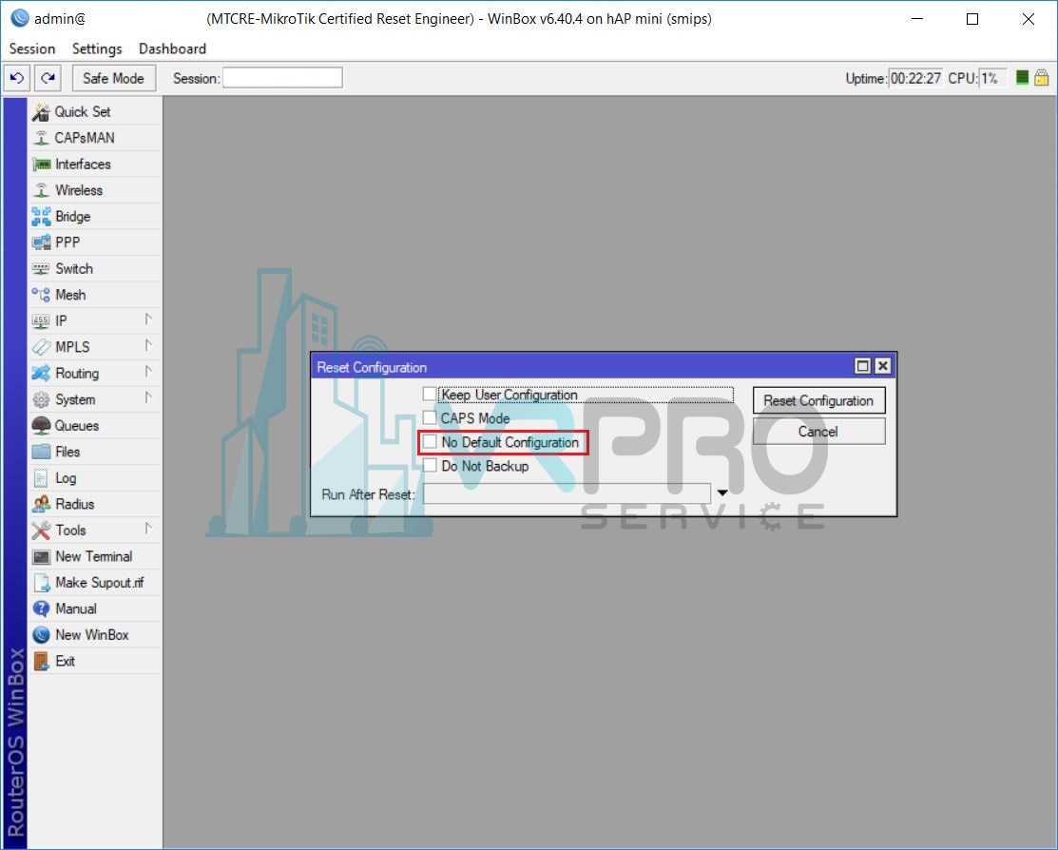
Task: Click the Uptime value field
Action: [915, 78]
